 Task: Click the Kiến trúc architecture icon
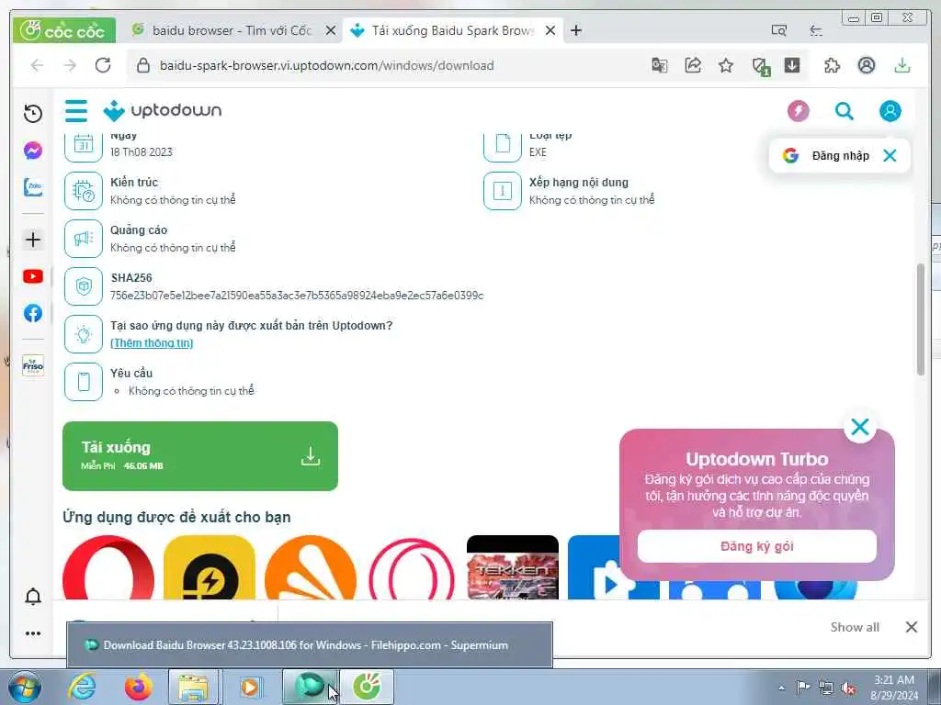coord(84,191)
